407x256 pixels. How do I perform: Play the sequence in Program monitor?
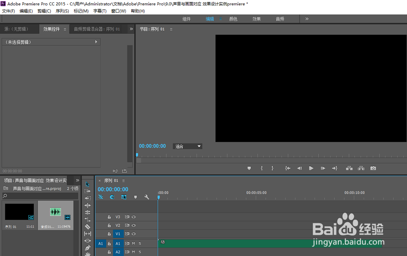pyautogui.click(x=311, y=168)
